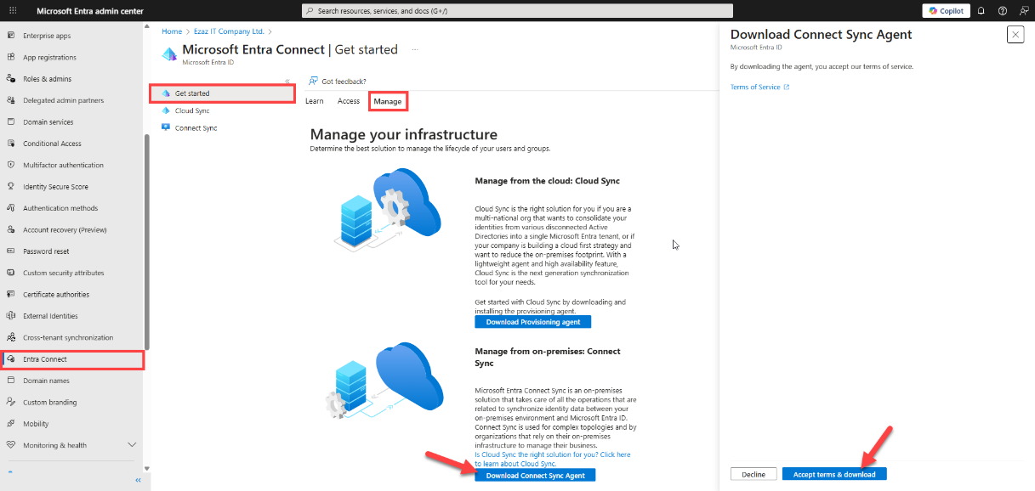Click the Download Connect Sync Agent button
The height and width of the screenshot is (491, 1035).
click(x=536, y=476)
